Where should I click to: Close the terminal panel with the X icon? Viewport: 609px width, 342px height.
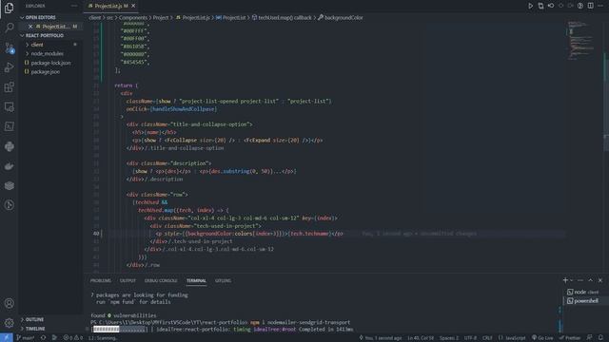[600, 280]
